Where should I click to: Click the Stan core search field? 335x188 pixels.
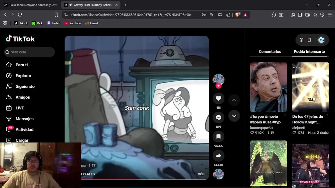[x=30, y=52]
